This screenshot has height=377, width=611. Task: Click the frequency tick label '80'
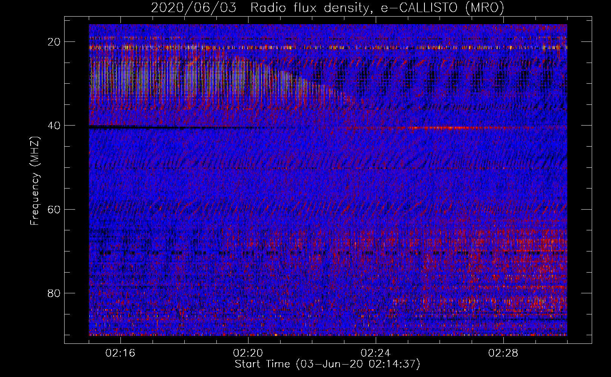[54, 293]
